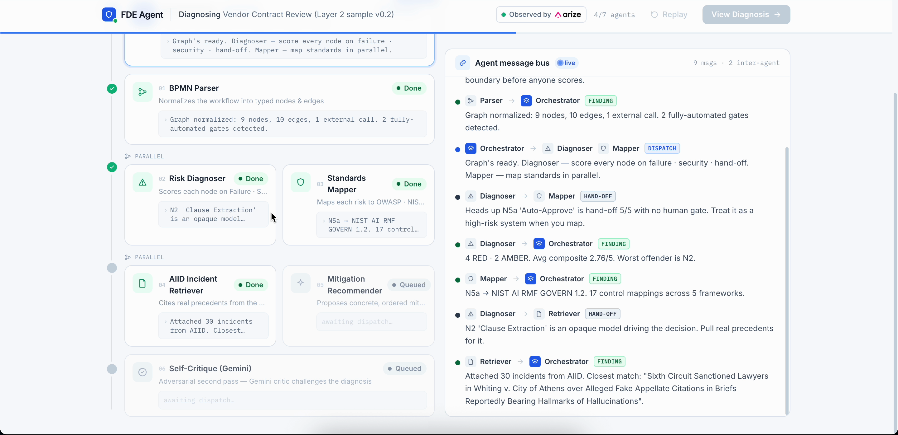
Task: Click the AIID Incident Retriever document icon
Action: tap(142, 283)
